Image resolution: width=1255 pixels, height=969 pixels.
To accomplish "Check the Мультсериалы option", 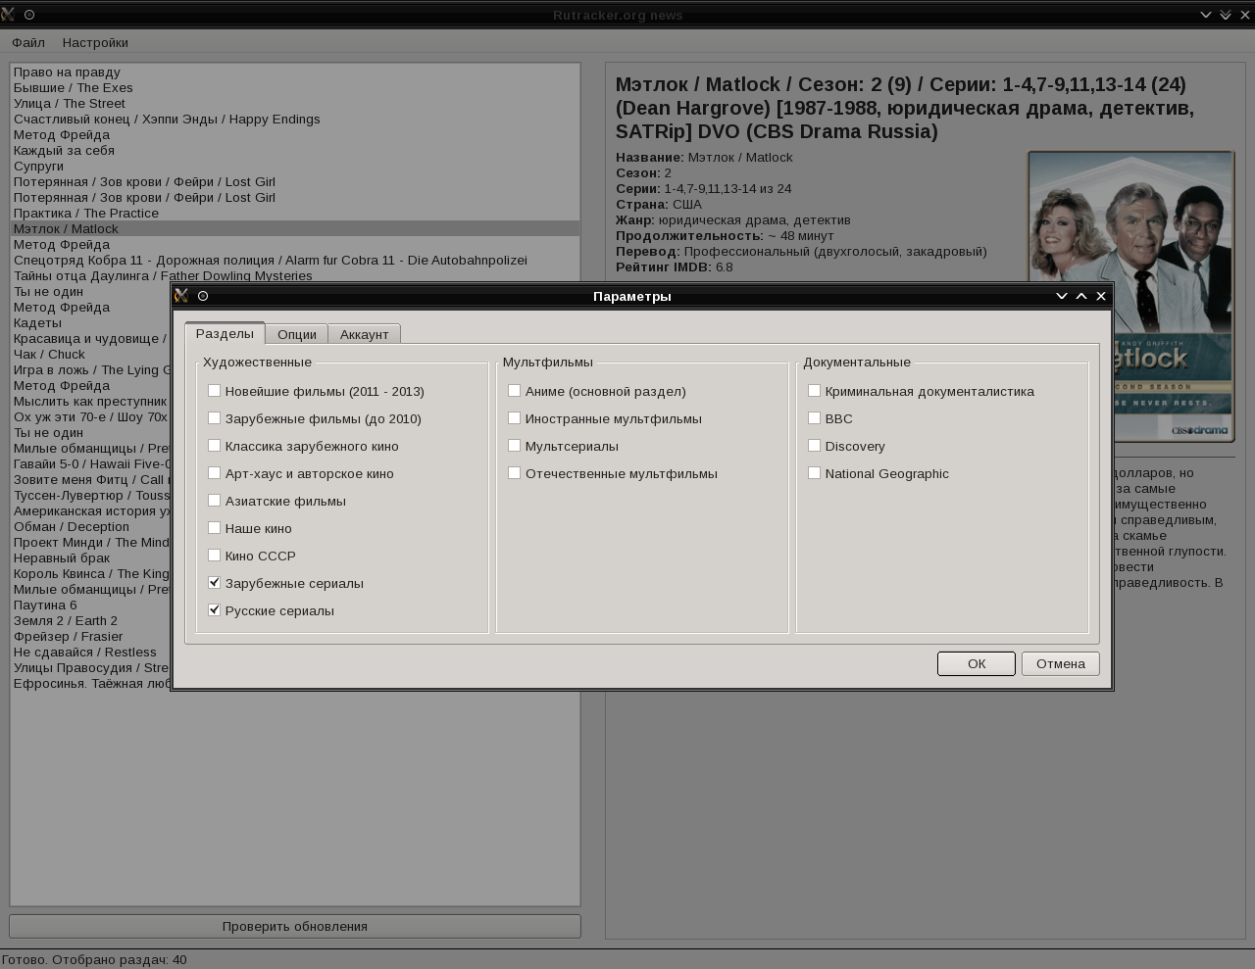I will click(514, 445).
